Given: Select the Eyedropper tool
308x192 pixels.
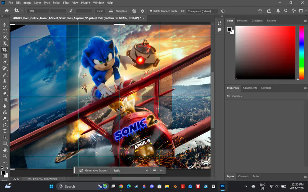Looking at the screenshot, I should (5, 62).
